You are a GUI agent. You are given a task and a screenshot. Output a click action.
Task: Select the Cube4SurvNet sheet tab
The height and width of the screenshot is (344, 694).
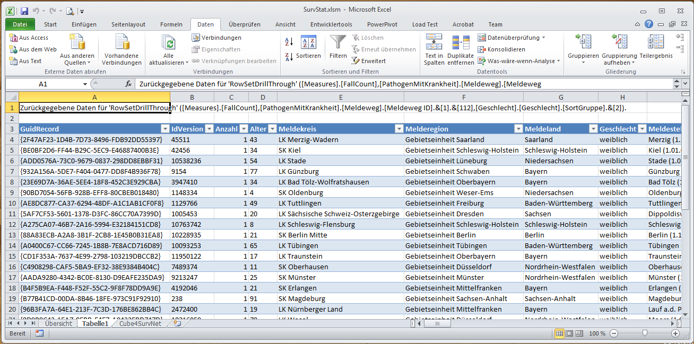(140, 323)
